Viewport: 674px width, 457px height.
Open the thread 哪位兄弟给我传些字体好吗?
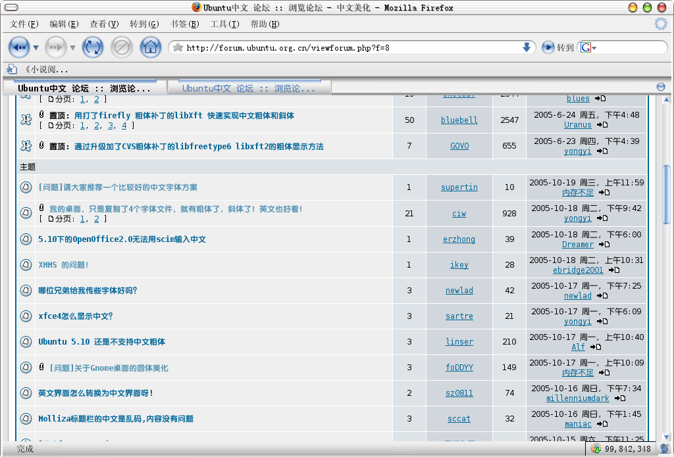tap(88, 291)
